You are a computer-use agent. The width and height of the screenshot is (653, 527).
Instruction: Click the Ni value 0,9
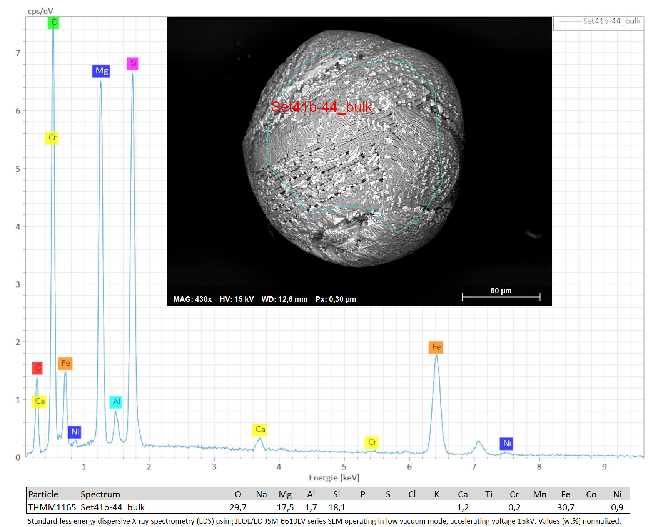coord(617,507)
